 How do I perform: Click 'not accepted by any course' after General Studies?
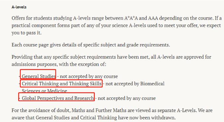click(x=89, y=76)
